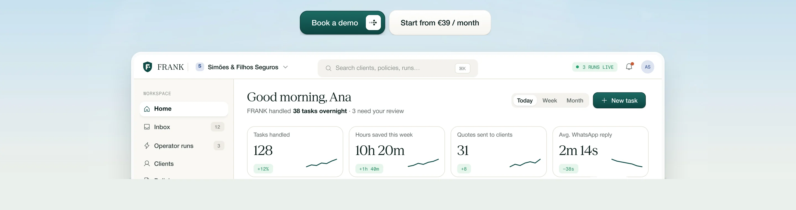Click the Clients person icon
The image size is (796, 210).
(147, 164)
